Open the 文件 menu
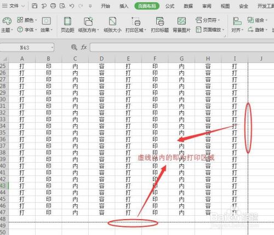This screenshot has width=274, height=235. tap(13, 6)
